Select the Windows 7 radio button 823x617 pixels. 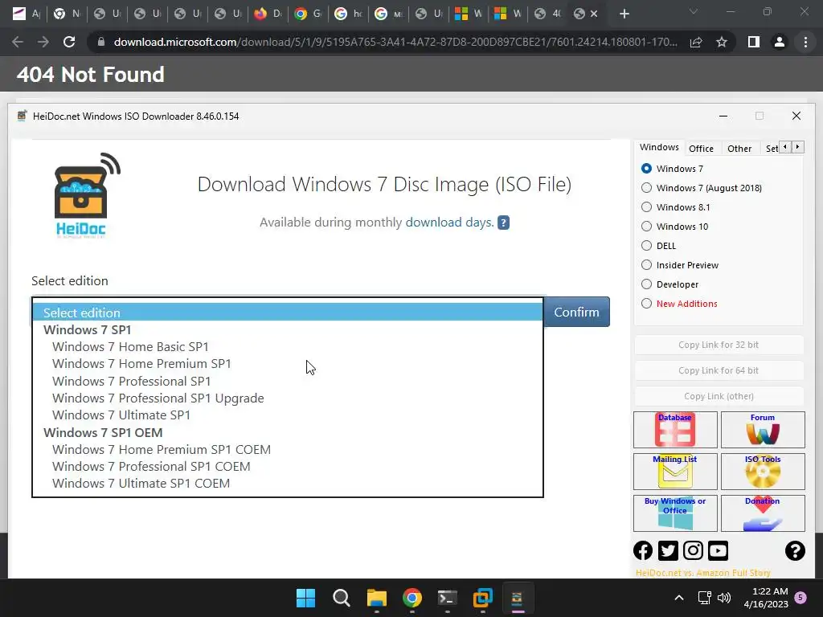647,169
